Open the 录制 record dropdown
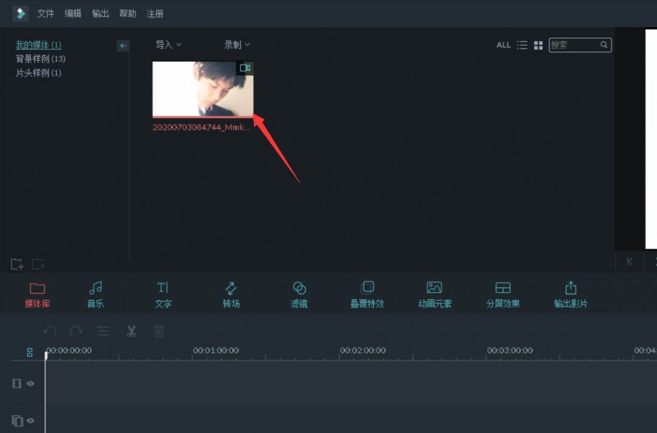This screenshot has height=433, width=657. pos(237,44)
